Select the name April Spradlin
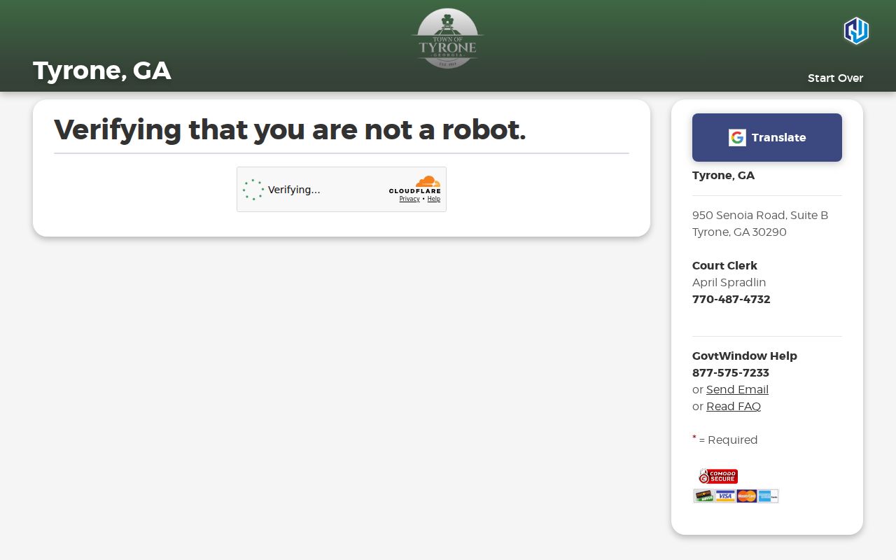Viewport: 896px width, 560px height. [x=729, y=282]
